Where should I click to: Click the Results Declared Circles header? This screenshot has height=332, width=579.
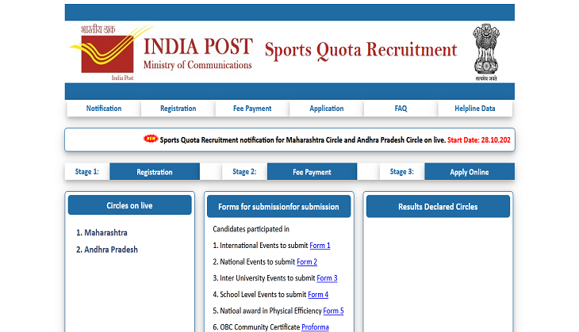[x=438, y=207]
